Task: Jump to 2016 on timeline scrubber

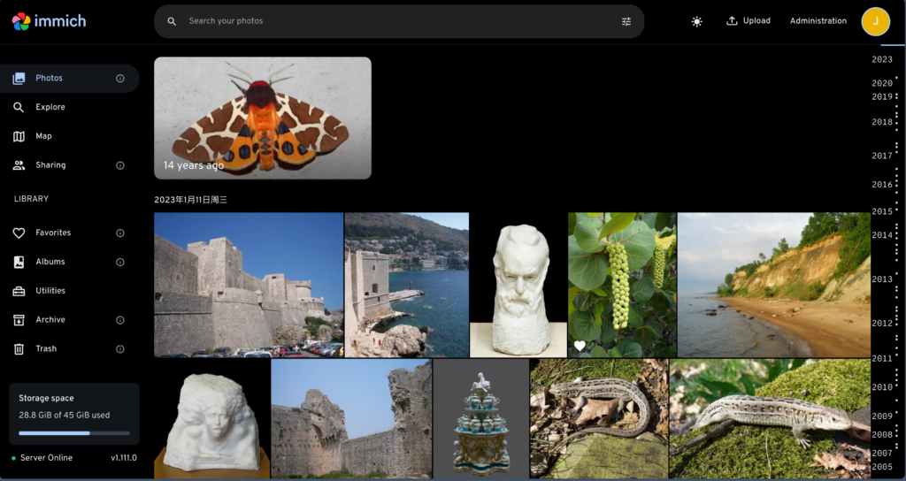Action: click(x=882, y=185)
